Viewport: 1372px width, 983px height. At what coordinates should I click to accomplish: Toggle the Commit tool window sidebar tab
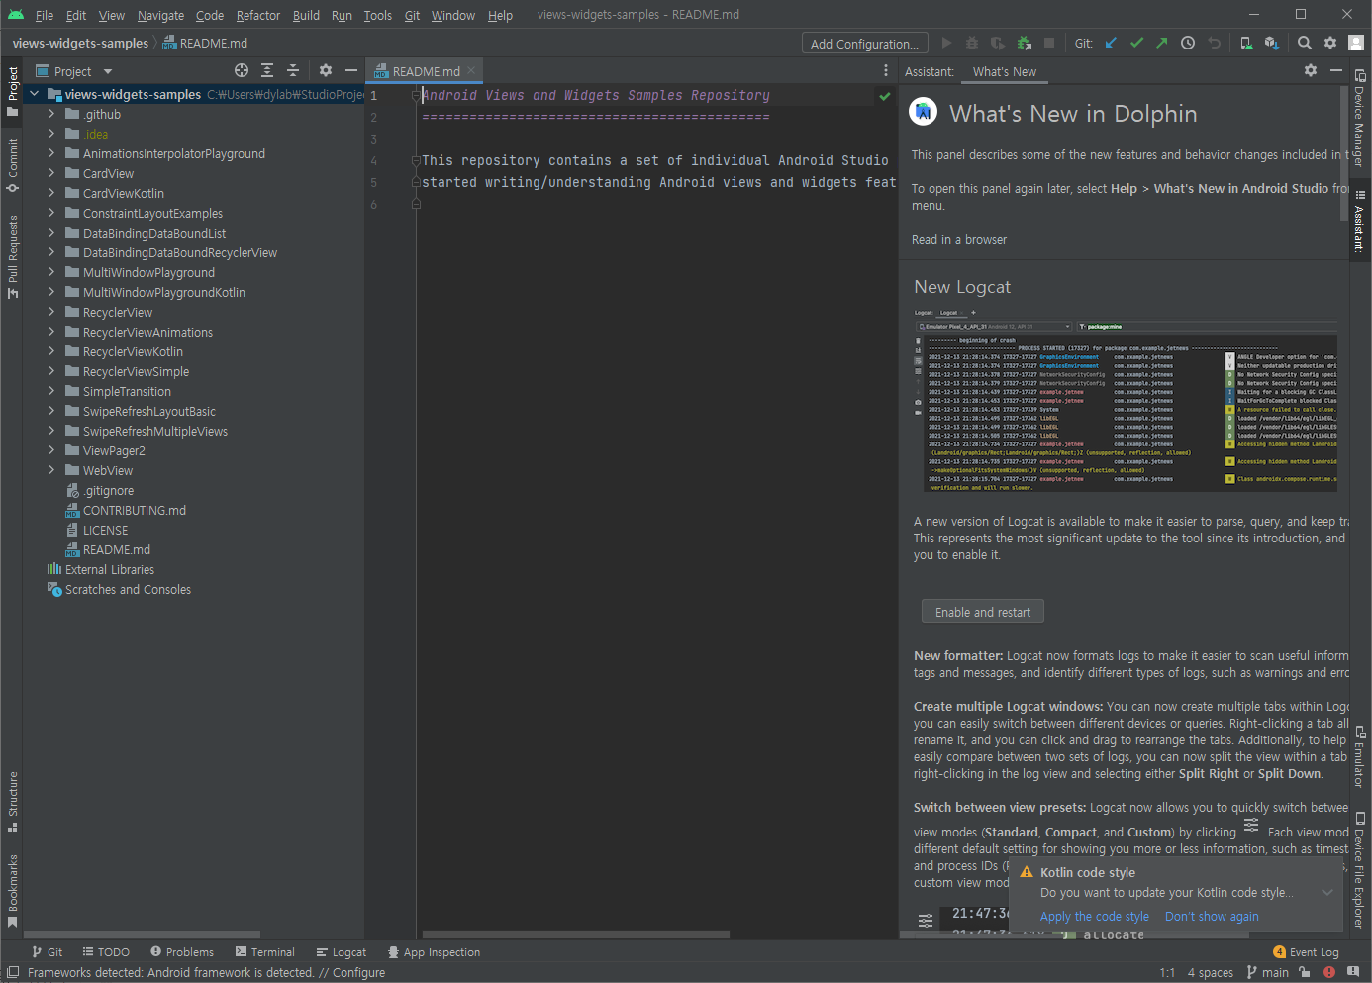13,164
